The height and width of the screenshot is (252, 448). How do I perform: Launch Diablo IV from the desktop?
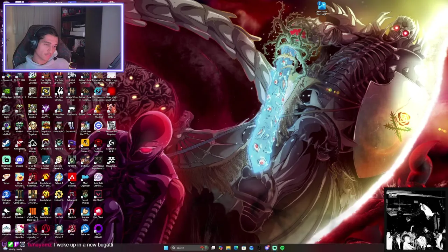(72, 213)
